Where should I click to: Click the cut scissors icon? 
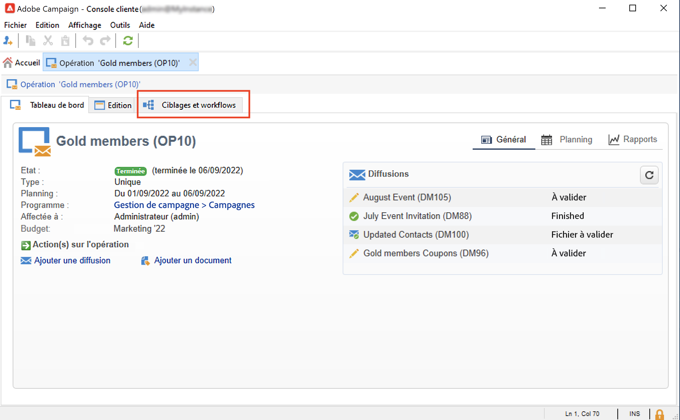coord(48,41)
